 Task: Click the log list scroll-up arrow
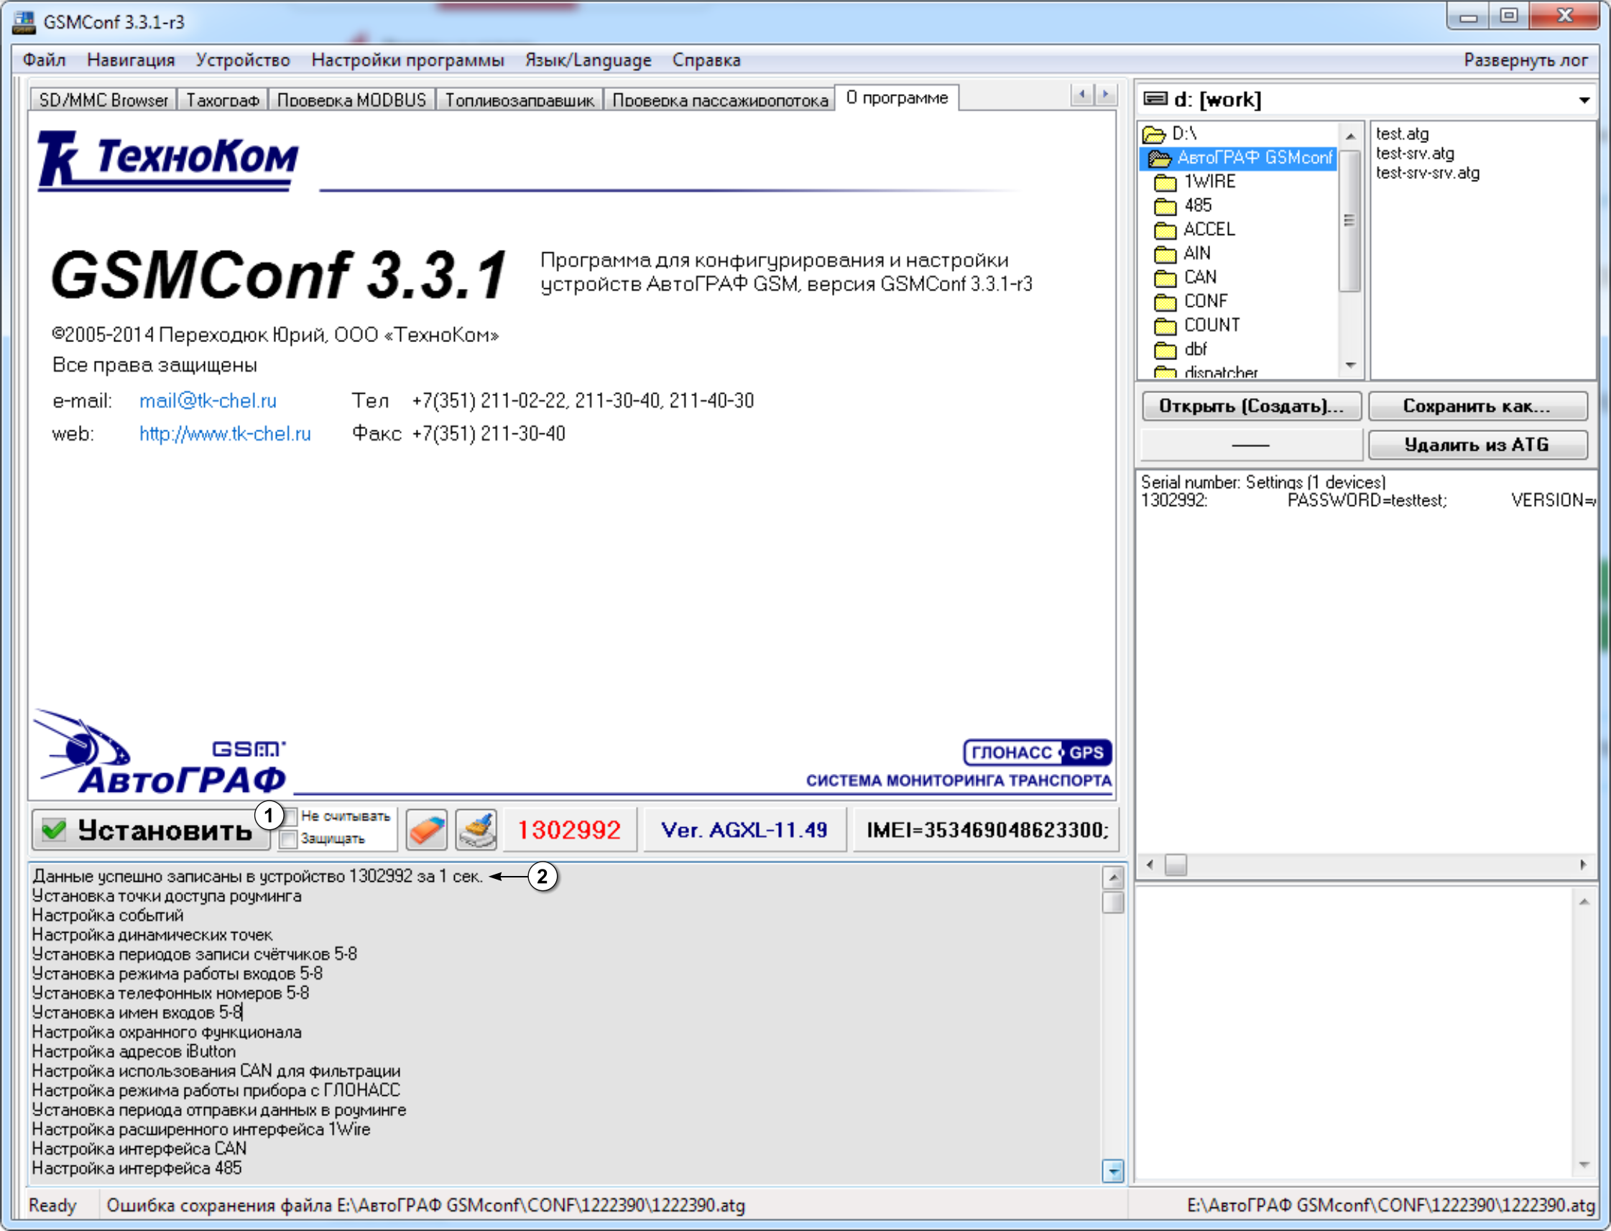click(1113, 877)
